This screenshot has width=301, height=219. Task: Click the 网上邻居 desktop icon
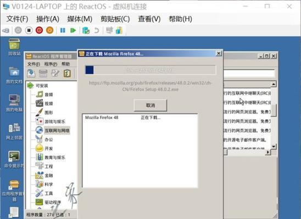click(14, 131)
